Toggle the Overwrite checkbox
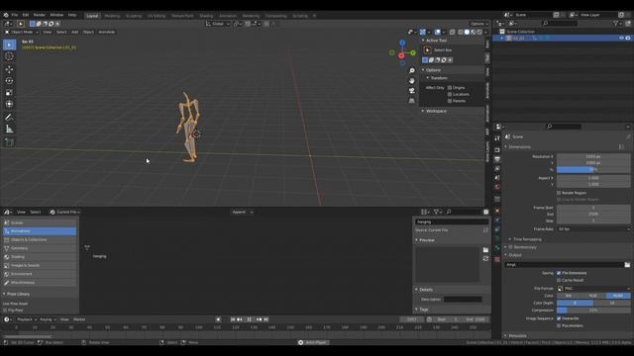The width and height of the screenshot is (634, 356). coord(559,318)
